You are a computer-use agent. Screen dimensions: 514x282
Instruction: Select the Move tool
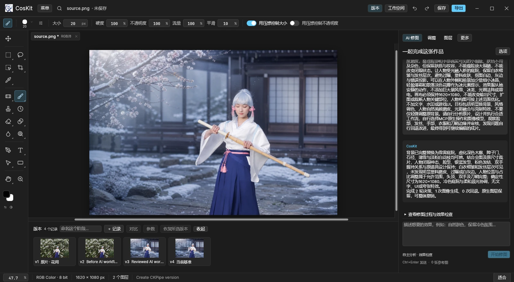pos(8,39)
